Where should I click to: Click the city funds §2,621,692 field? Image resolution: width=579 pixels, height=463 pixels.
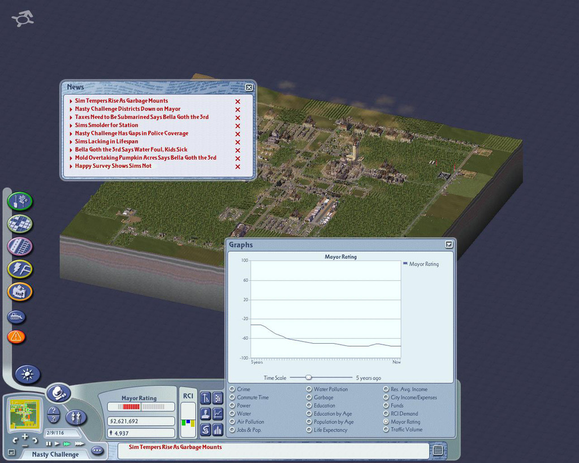(141, 421)
